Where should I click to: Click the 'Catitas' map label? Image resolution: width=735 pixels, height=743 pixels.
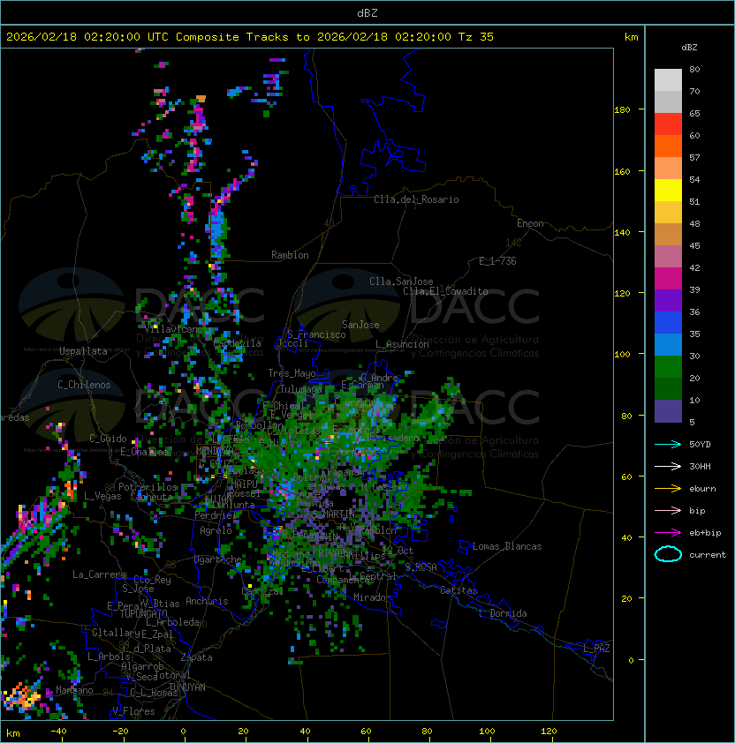coord(458,590)
